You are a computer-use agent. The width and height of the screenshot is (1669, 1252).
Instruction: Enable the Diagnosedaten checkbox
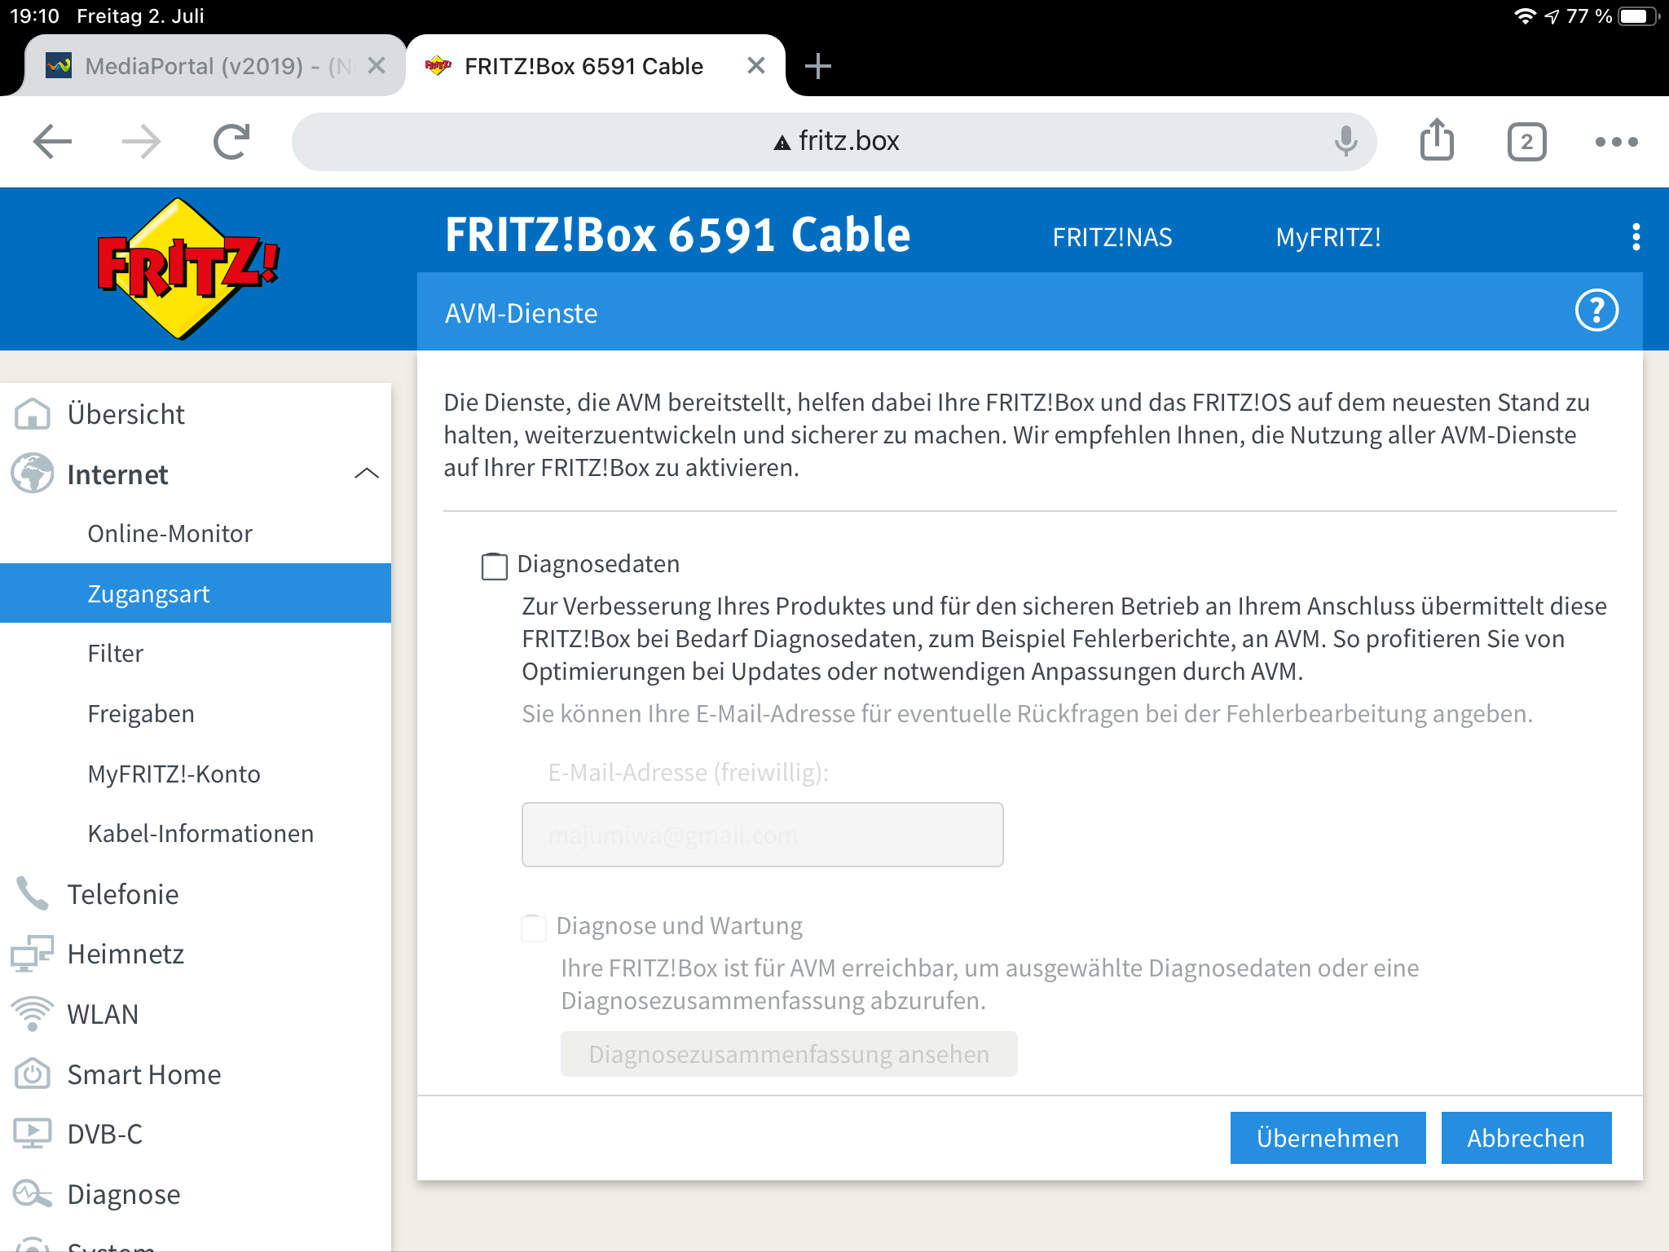494,566
